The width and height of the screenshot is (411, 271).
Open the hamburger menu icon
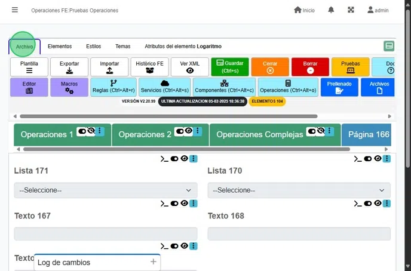point(15,10)
